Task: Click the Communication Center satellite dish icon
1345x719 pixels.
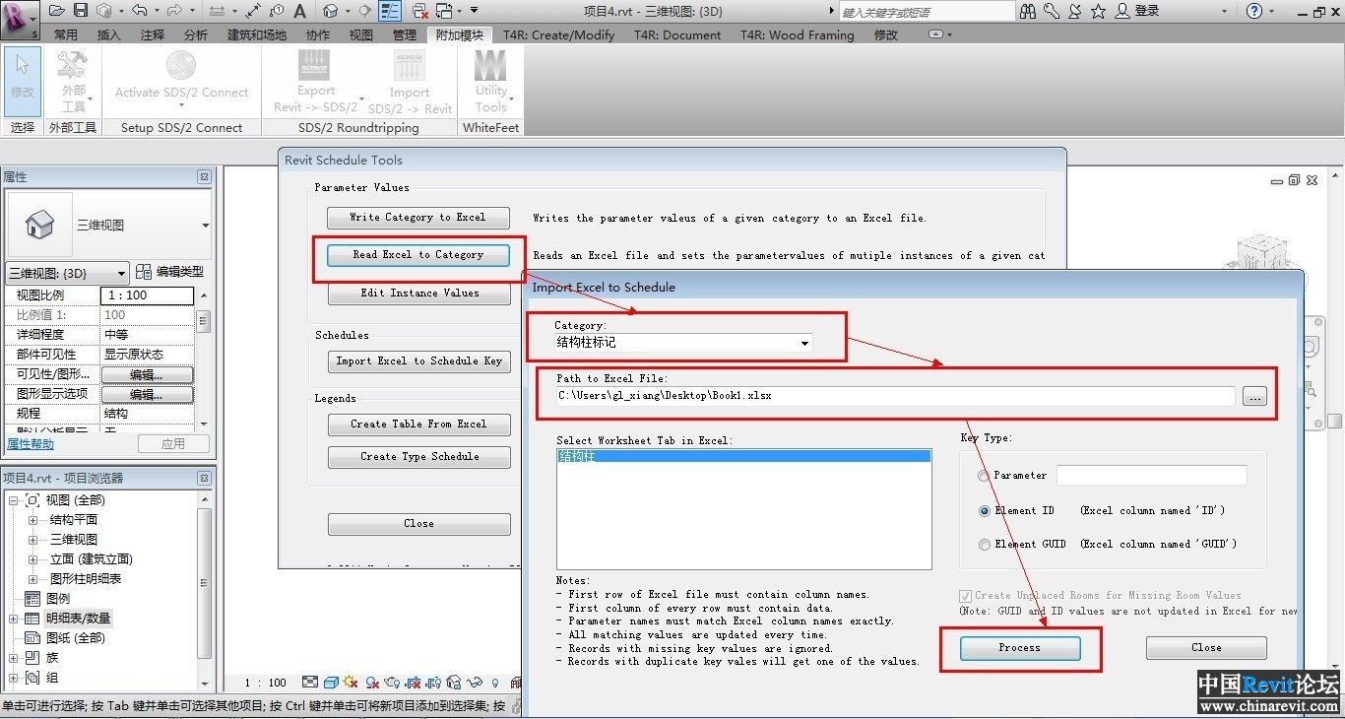Action: 1075,11
